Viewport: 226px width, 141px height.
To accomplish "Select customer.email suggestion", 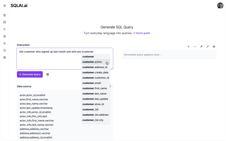I will (x=96, y=83).
